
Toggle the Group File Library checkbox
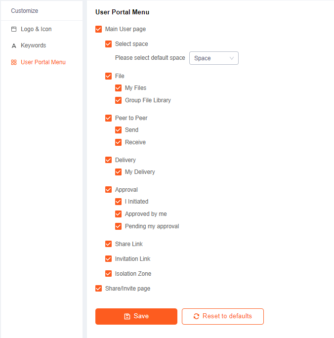point(118,100)
